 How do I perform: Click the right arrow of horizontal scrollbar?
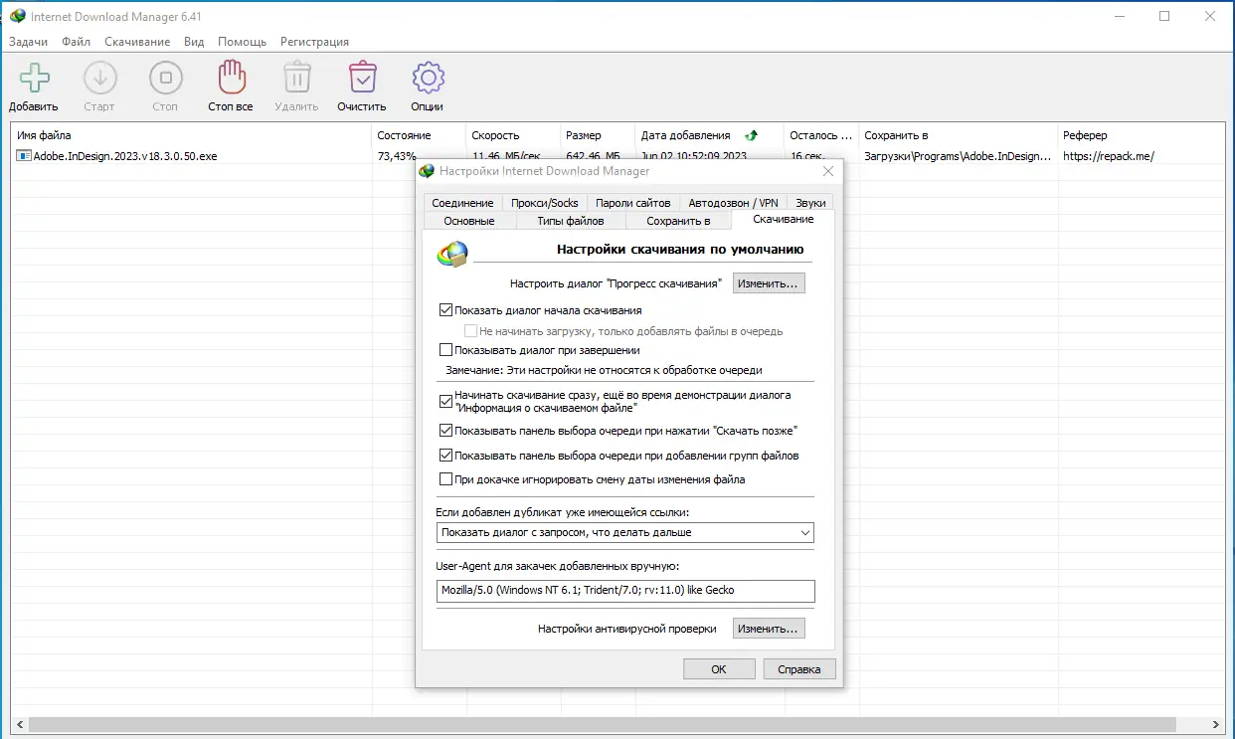pyautogui.click(x=1217, y=724)
